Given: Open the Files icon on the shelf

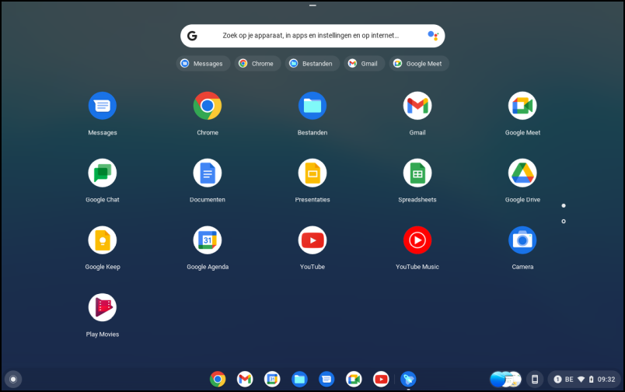Looking at the screenshot, I should (299, 380).
